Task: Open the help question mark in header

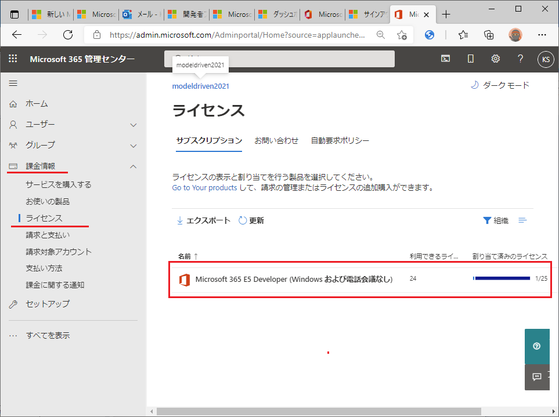Action: click(x=520, y=59)
